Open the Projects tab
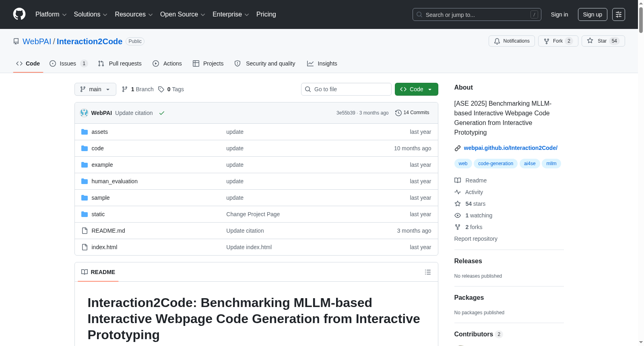The image size is (644, 346). pos(208,63)
